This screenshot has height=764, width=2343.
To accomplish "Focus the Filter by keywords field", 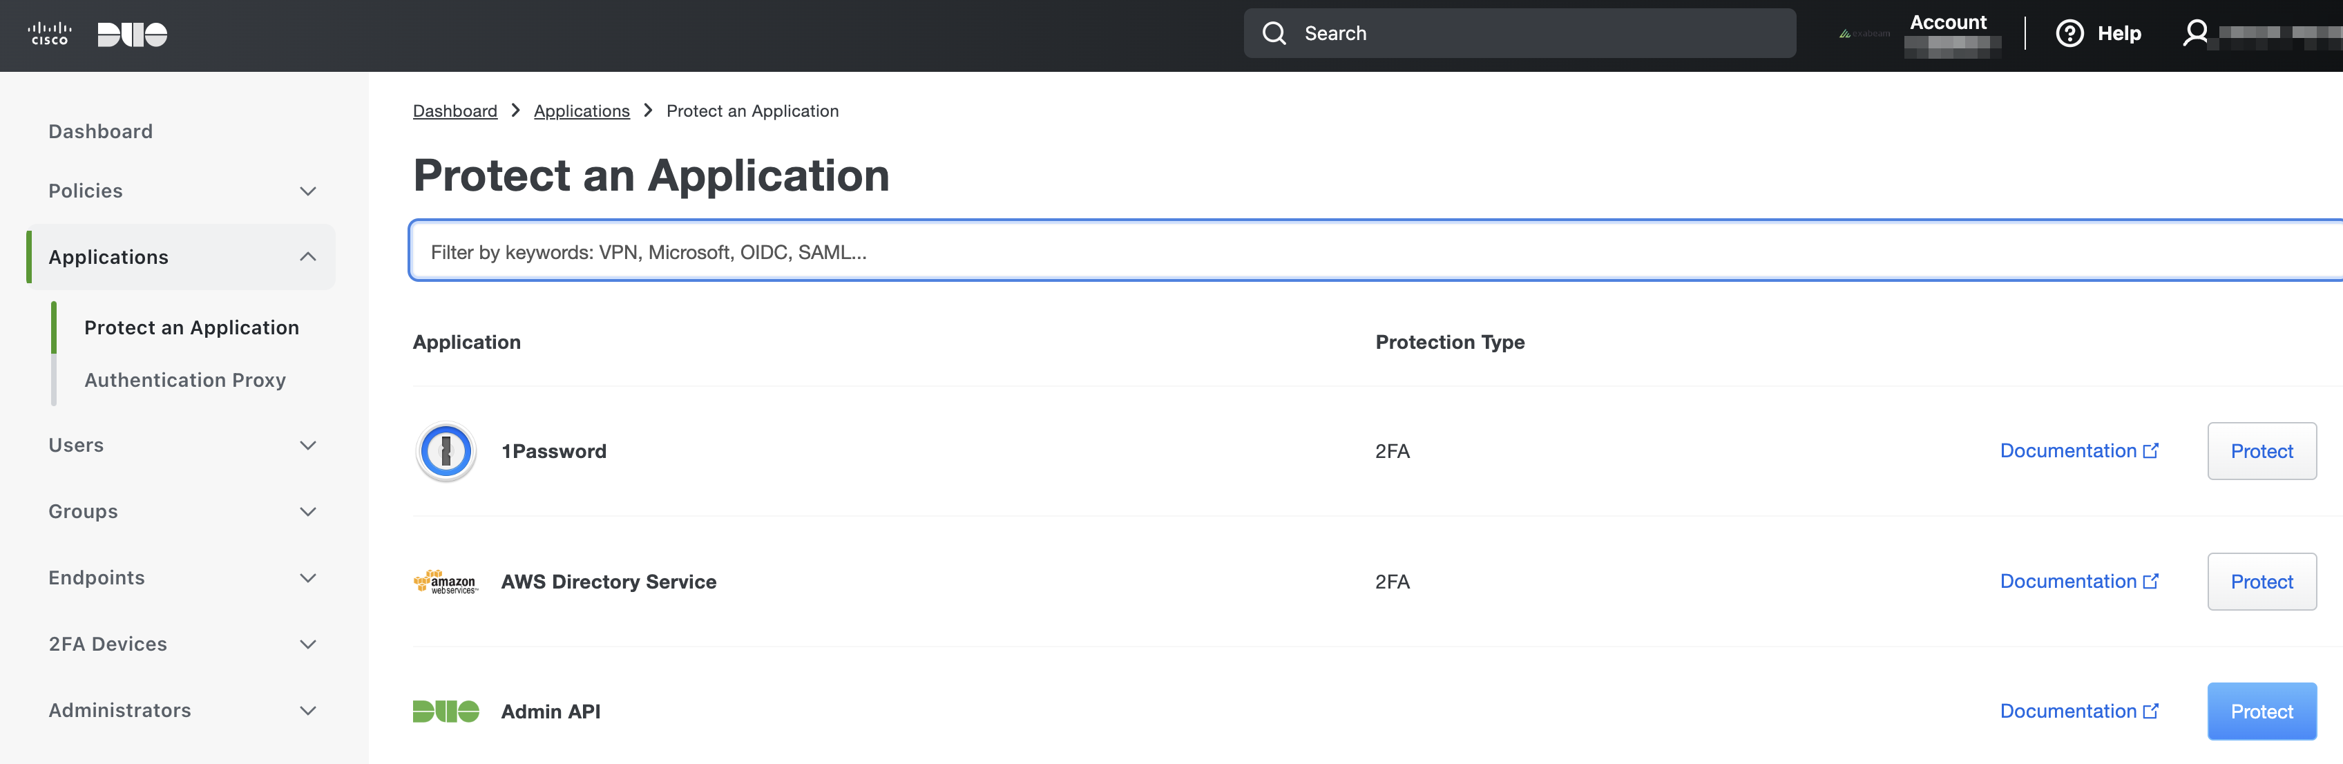I will click(x=1376, y=251).
